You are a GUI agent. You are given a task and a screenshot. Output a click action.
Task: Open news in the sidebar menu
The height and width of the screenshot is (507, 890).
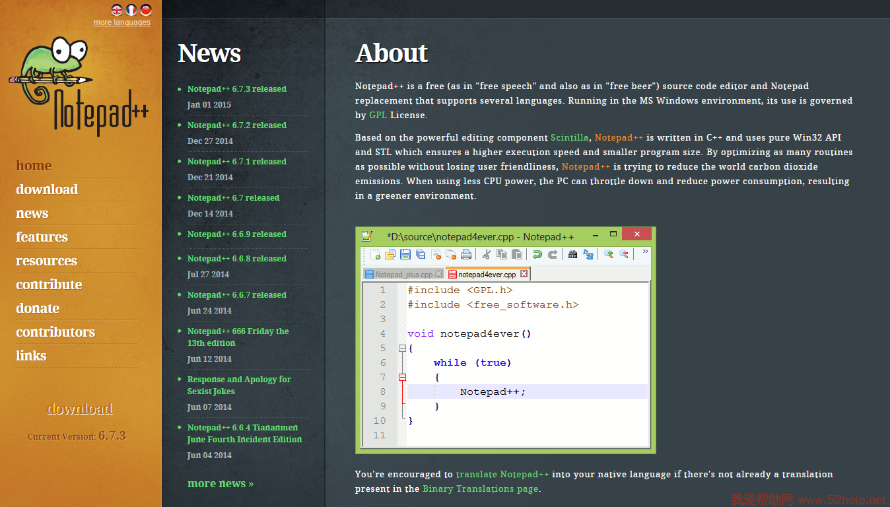(32, 213)
